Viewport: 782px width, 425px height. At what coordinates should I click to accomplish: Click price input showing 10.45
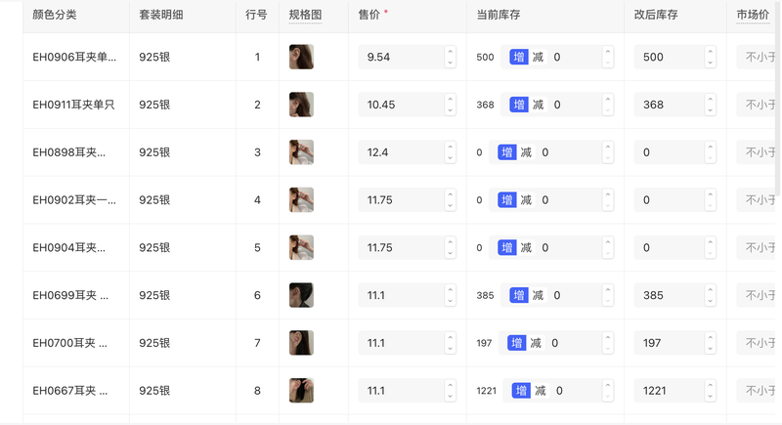(x=401, y=105)
